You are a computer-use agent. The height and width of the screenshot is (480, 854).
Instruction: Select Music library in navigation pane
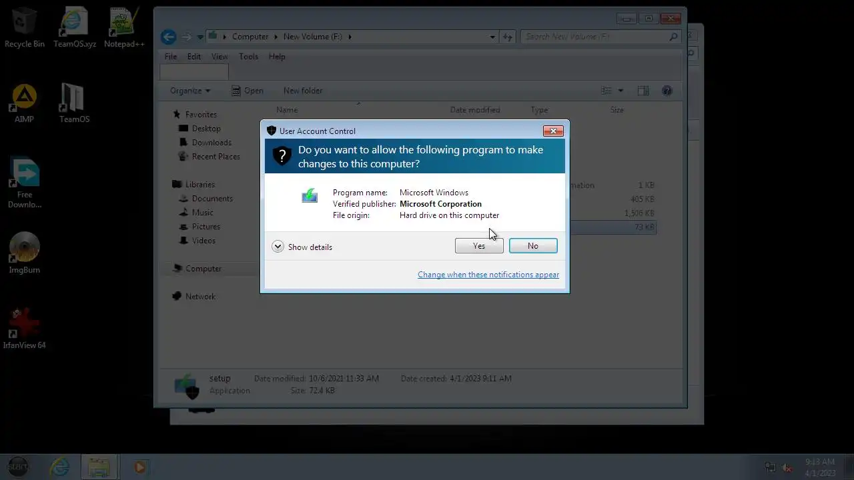point(202,213)
